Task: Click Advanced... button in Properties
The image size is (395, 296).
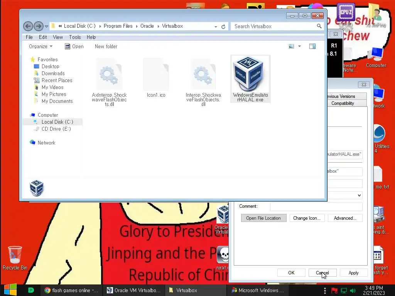Action: point(345,218)
